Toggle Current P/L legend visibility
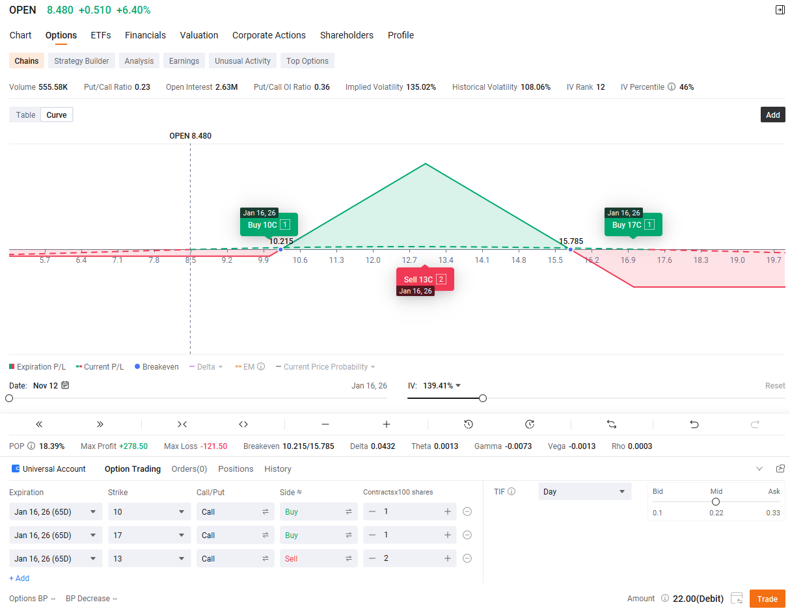The image size is (790, 611). point(100,366)
